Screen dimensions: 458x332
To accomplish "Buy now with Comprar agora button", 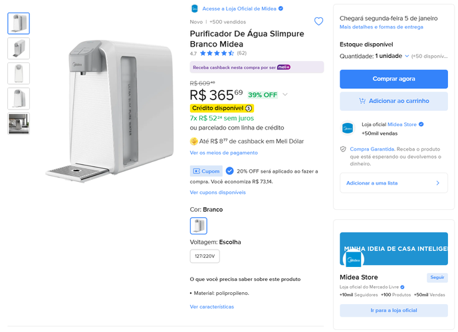I will pyautogui.click(x=394, y=79).
